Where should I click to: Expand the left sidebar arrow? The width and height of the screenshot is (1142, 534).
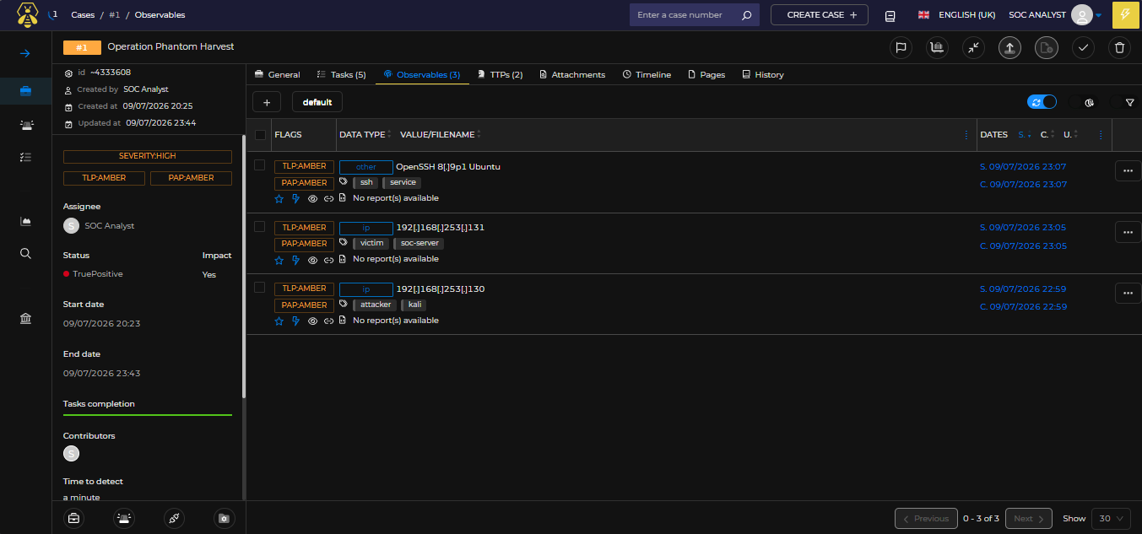(25, 53)
